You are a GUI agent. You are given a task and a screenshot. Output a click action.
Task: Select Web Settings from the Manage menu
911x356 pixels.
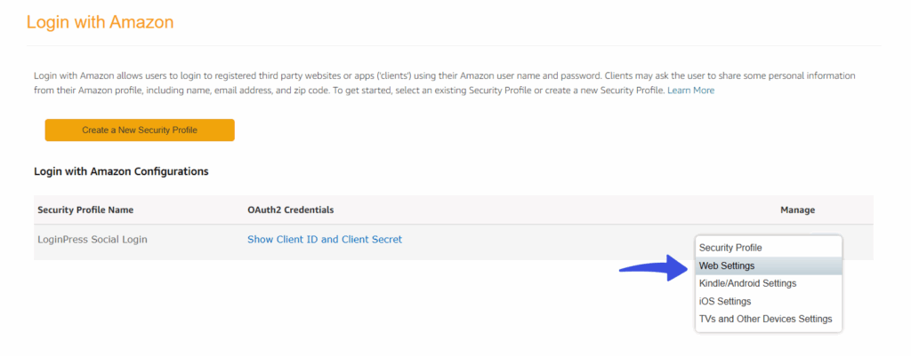coord(768,265)
